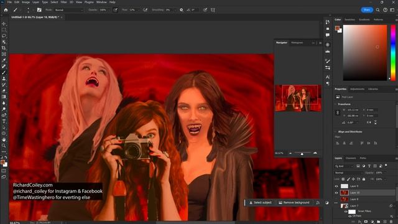The image size is (398, 224).
Task: Open the Filter menu
Action: click(x=63, y=2)
